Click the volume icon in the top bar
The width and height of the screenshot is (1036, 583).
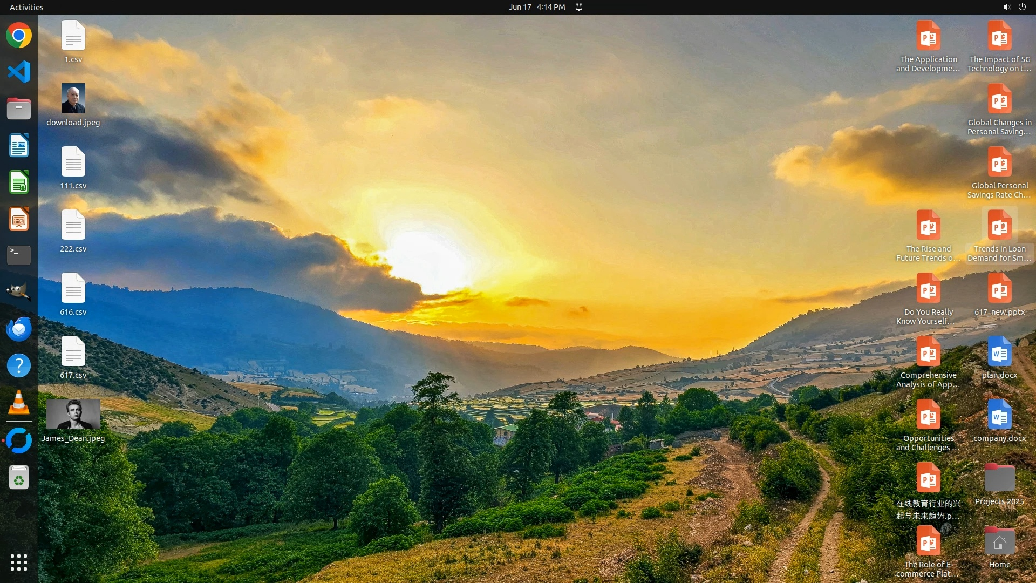coord(1006,7)
